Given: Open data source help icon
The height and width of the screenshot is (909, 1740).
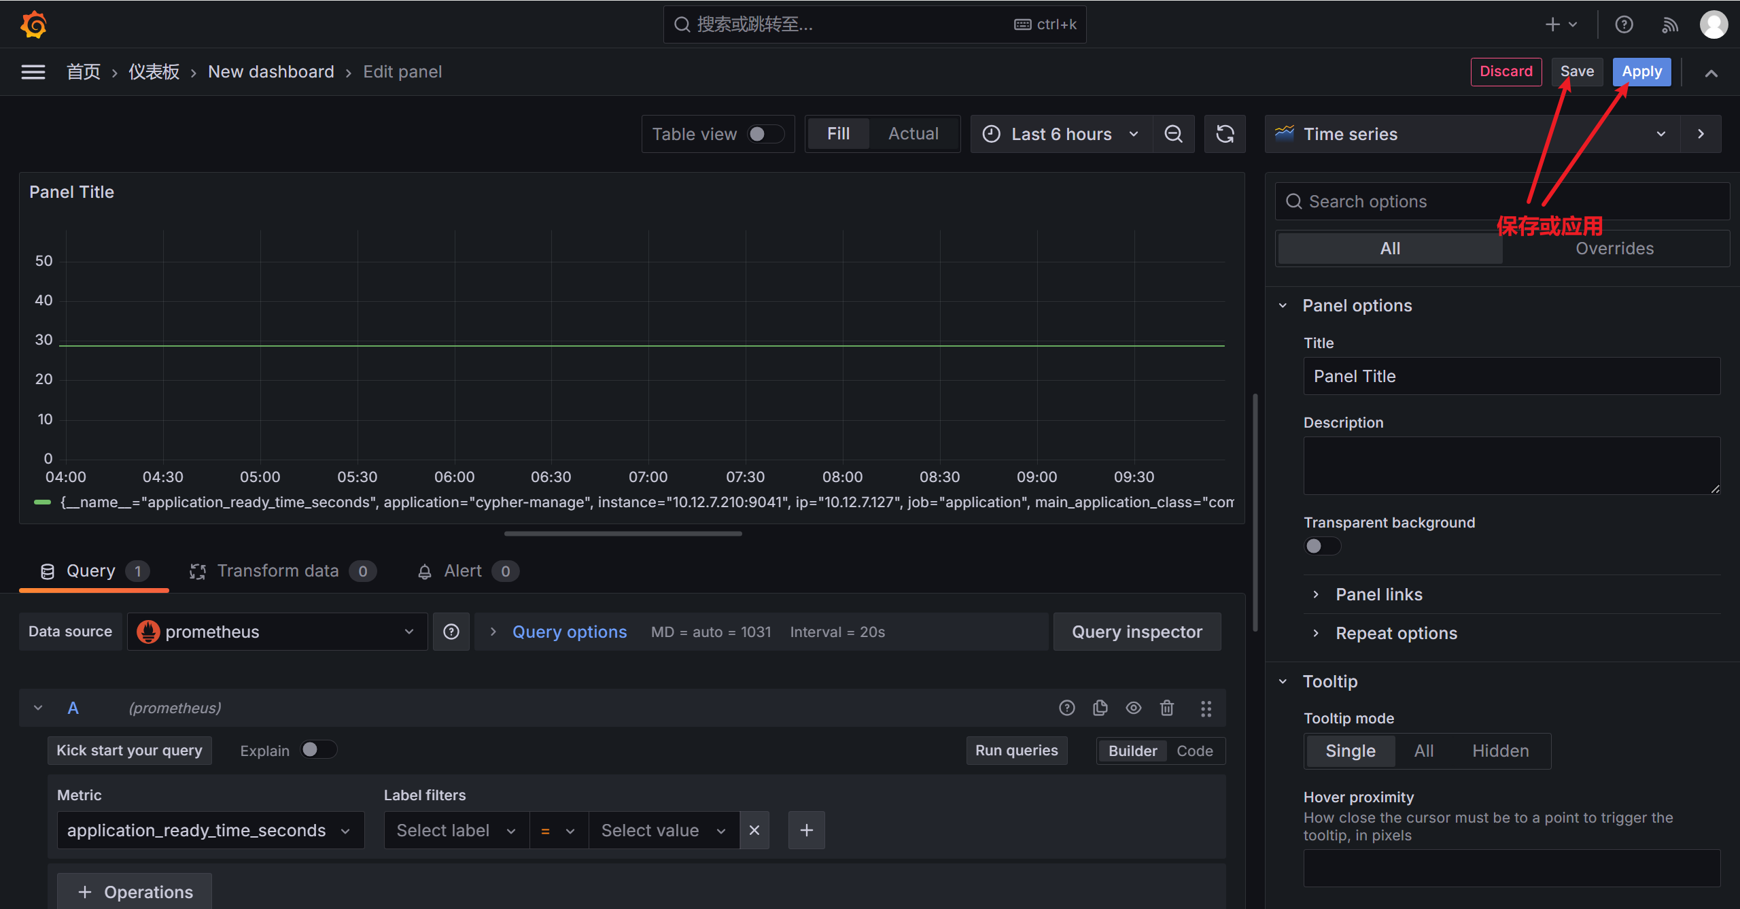Looking at the screenshot, I should (451, 632).
